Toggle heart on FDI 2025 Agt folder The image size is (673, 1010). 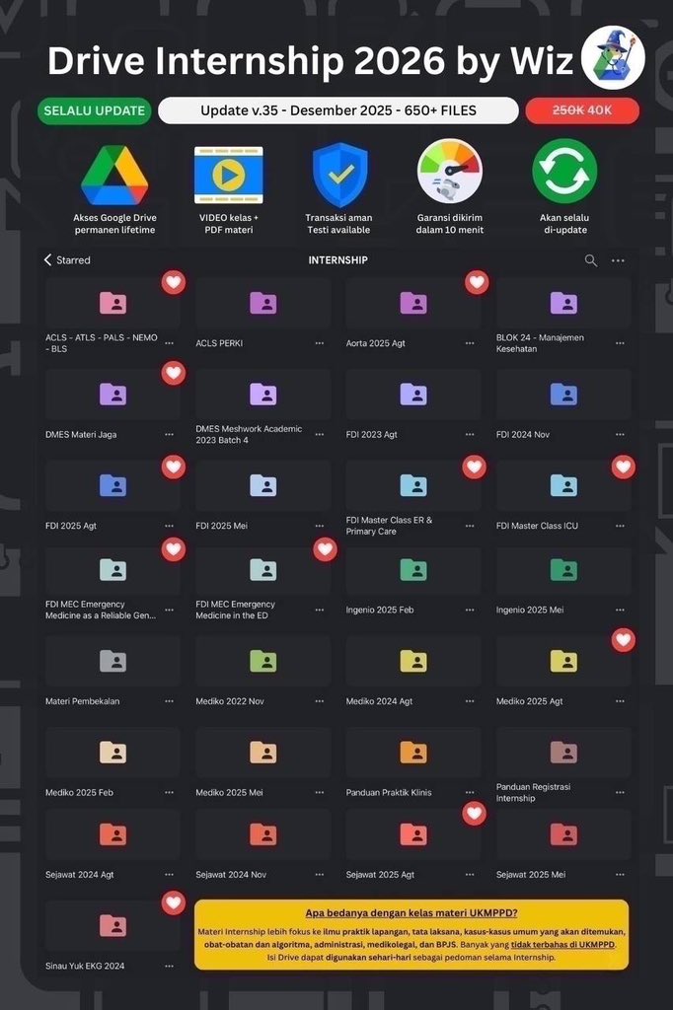point(174,467)
